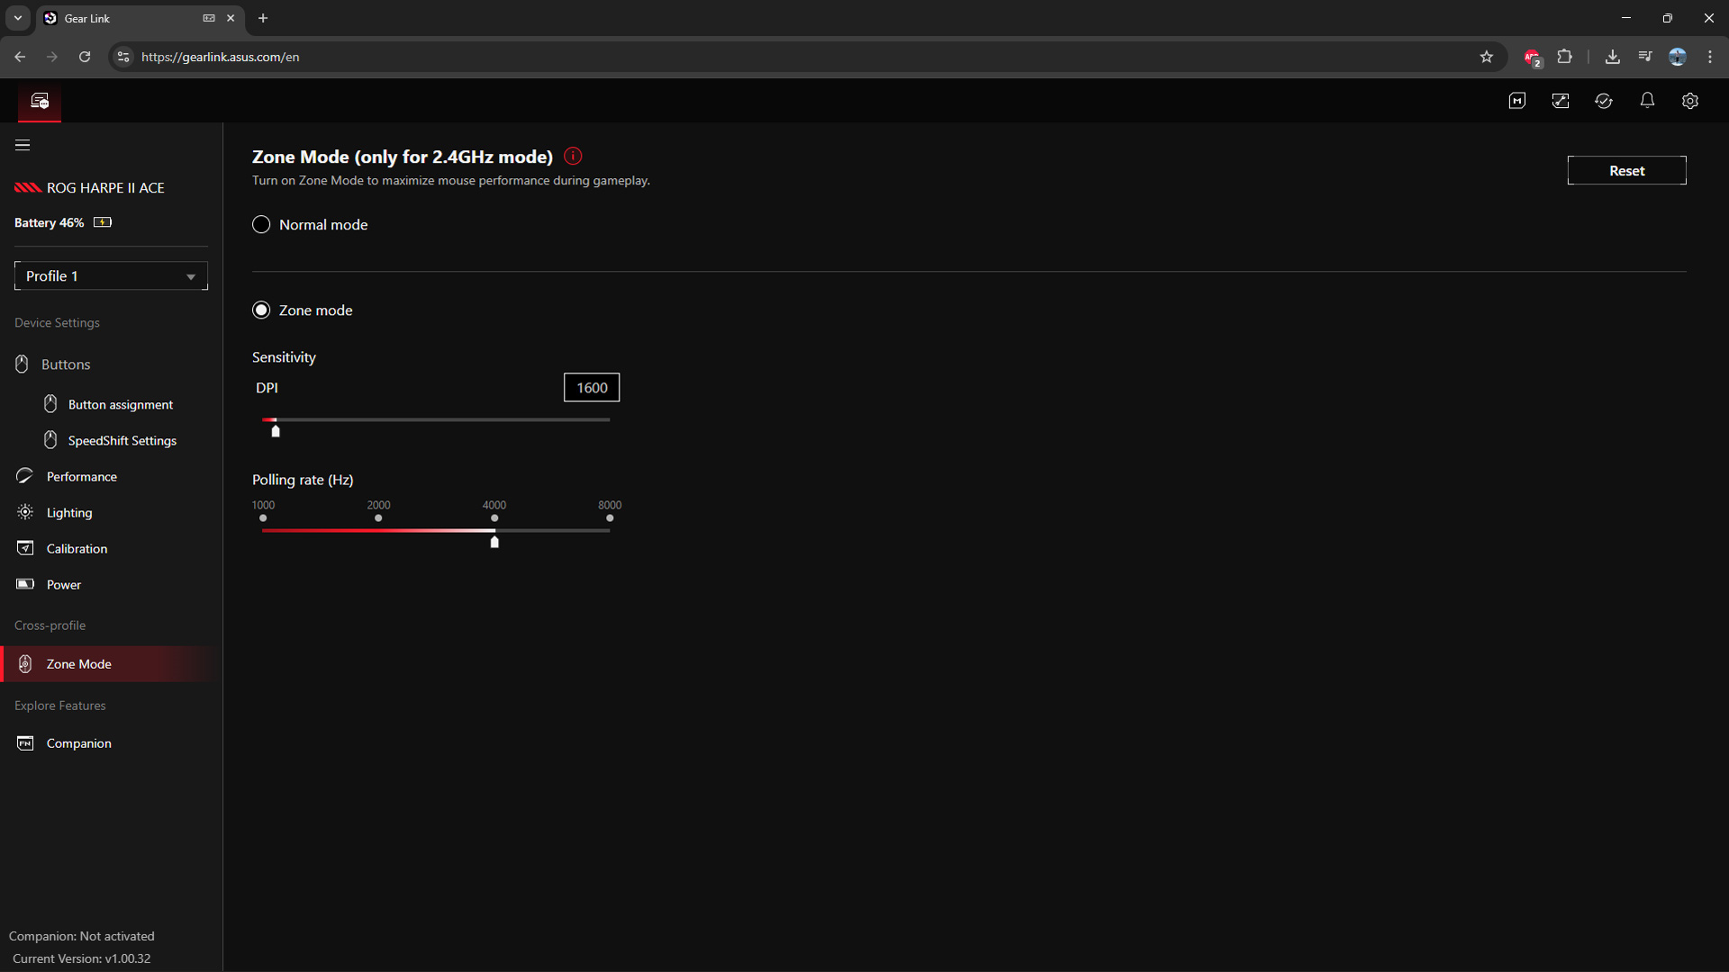Click the update check icon in the top bar
Image resolution: width=1729 pixels, height=972 pixels.
[1604, 101]
